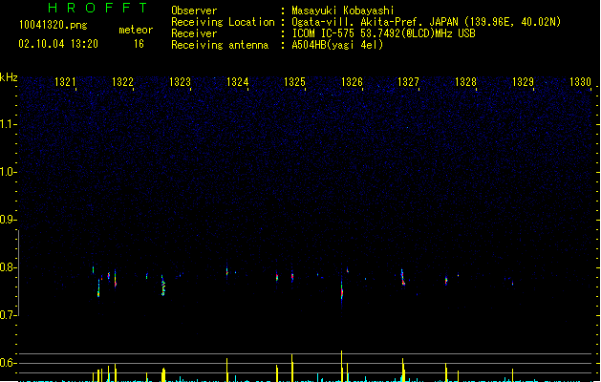Image resolution: width=601 pixels, height=382 pixels.
Task: Click the HROFFT title text
Action: pos(97,8)
